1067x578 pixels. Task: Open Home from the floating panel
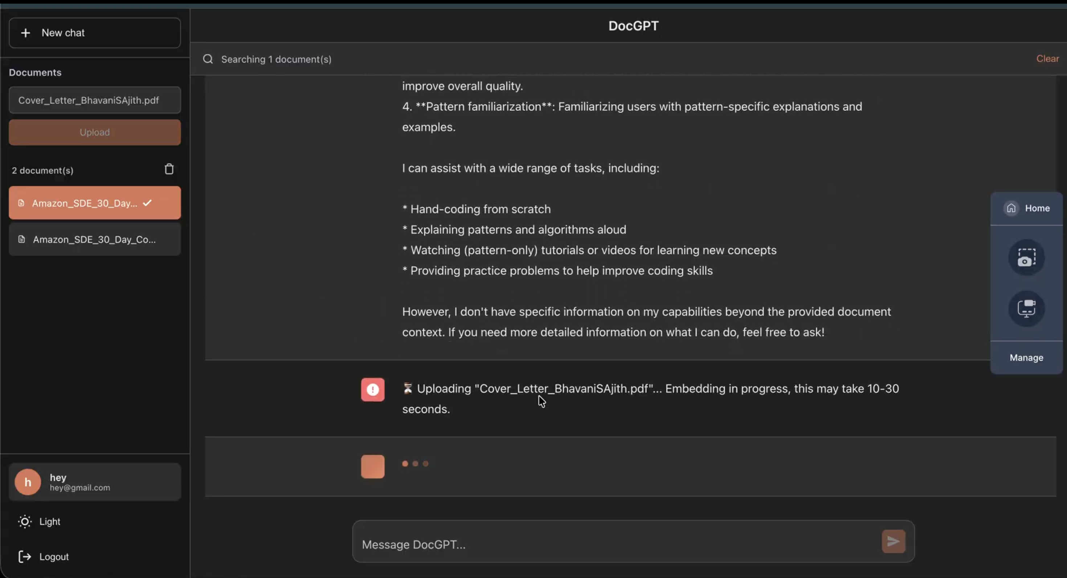click(x=1026, y=208)
